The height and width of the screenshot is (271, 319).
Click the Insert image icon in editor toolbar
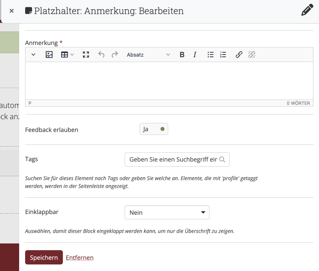pyautogui.click(x=49, y=55)
